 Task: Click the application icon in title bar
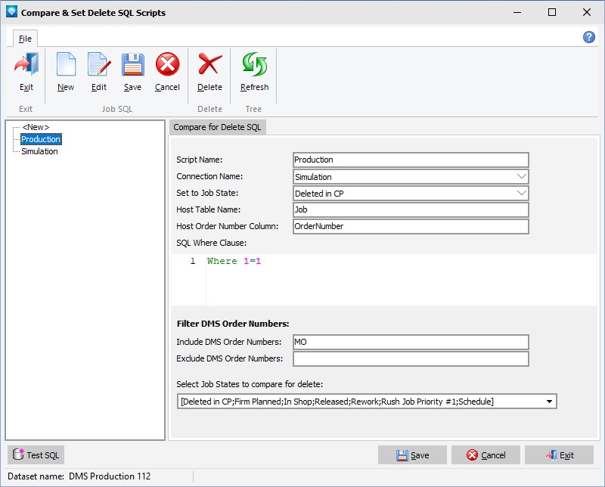click(11, 12)
